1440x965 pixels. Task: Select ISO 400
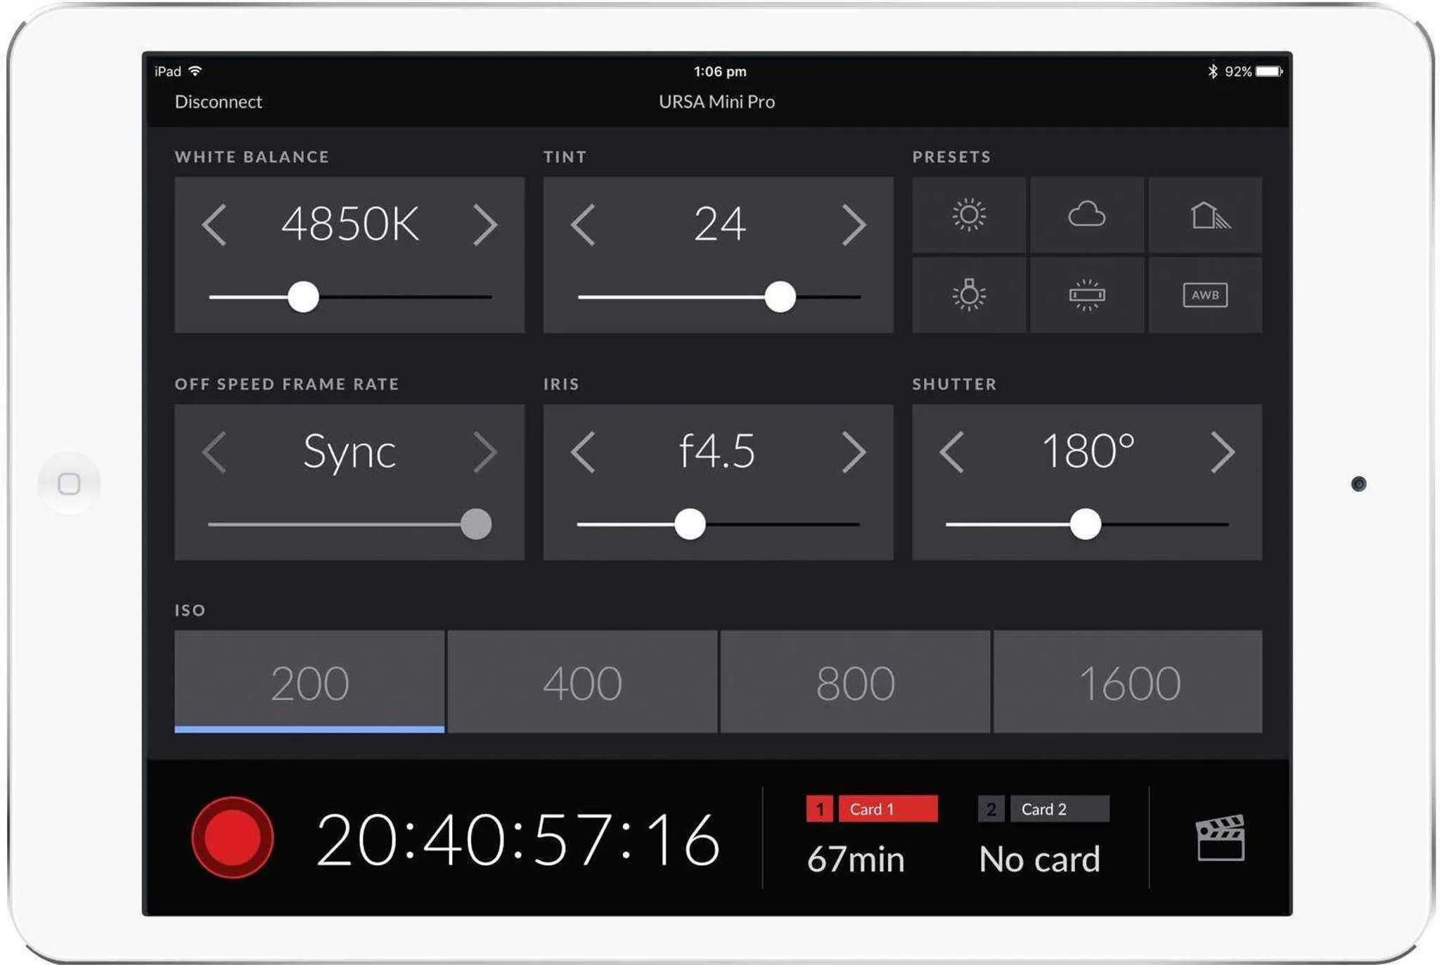tap(582, 682)
